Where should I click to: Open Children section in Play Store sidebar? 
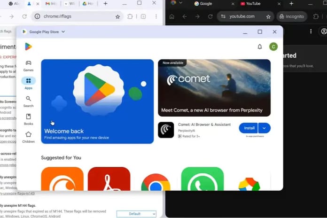click(28, 137)
